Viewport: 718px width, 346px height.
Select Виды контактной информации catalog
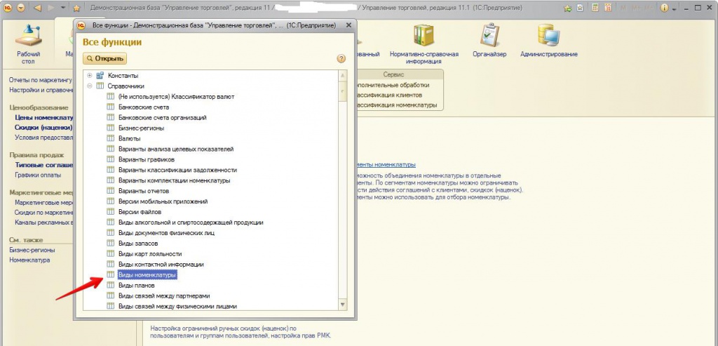161,265
